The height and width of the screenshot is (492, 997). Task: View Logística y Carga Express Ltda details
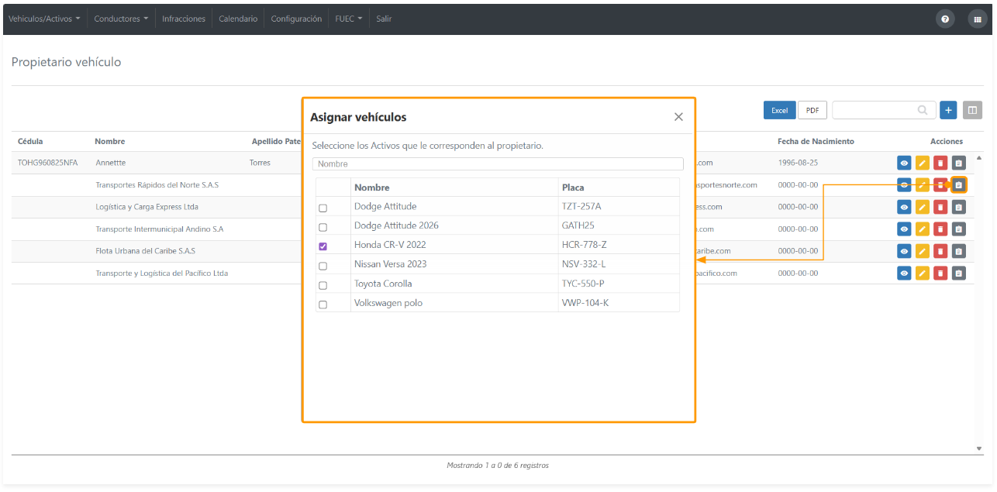click(x=904, y=207)
